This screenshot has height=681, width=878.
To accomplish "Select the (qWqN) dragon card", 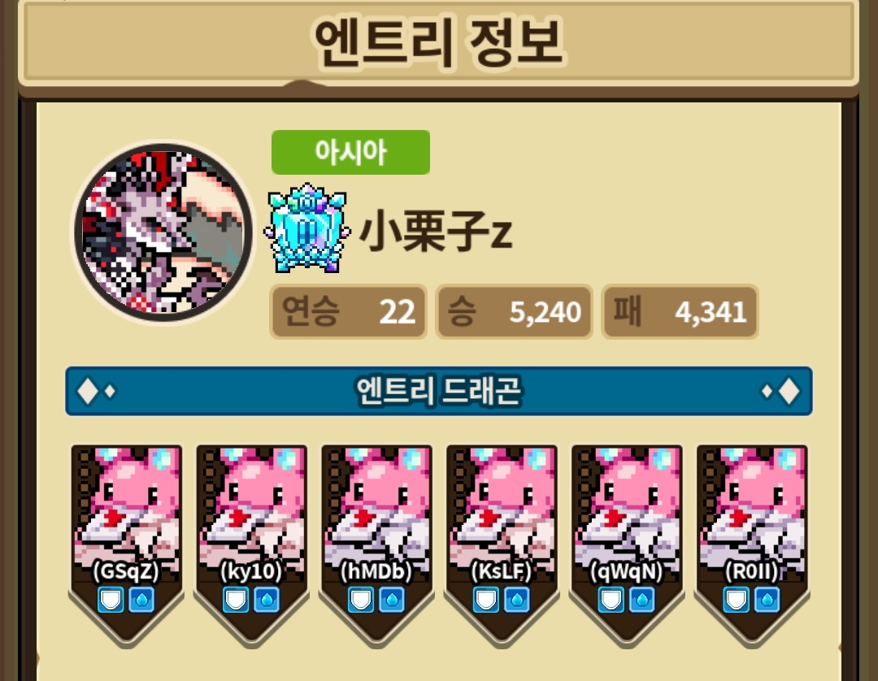I will pyautogui.click(x=627, y=546).
